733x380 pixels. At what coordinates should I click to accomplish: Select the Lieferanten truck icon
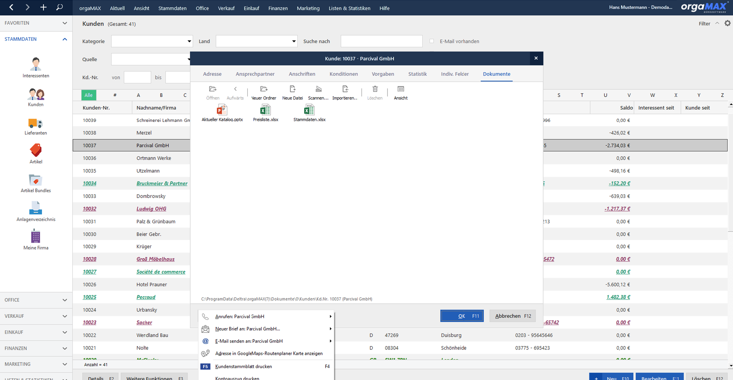(x=36, y=123)
